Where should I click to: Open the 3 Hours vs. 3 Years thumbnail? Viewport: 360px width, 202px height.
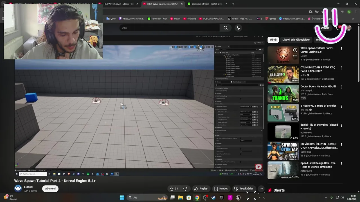coord(283,113)
